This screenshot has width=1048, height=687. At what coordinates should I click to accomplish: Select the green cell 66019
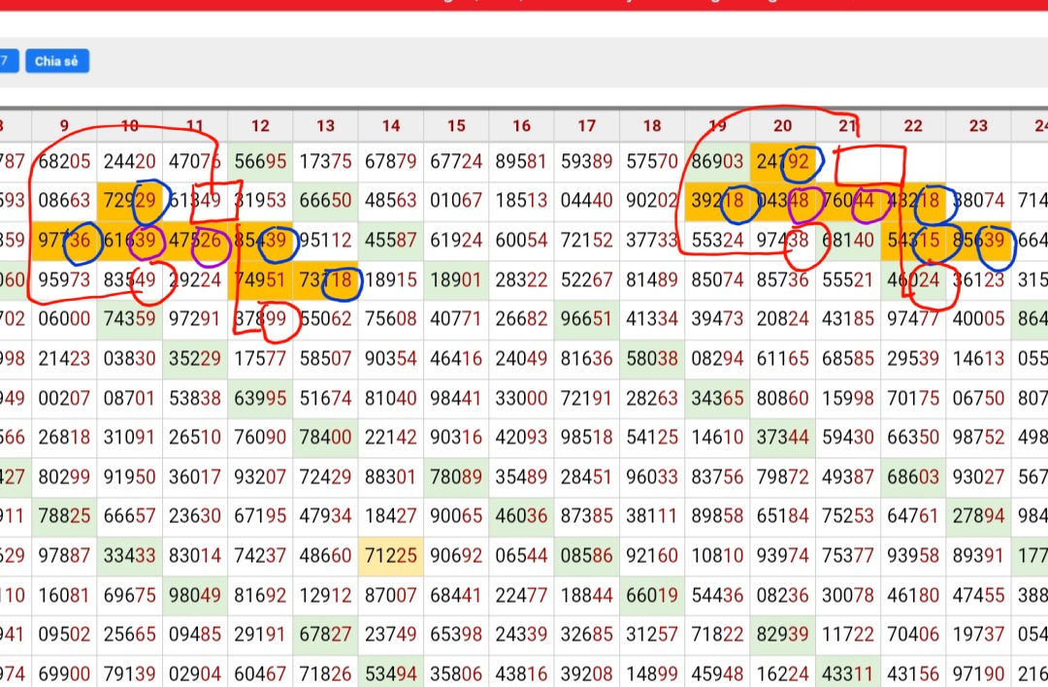[x=652, y=596]
